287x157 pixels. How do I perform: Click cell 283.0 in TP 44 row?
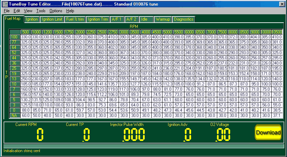pyautogui.click(x=201, y=58)
